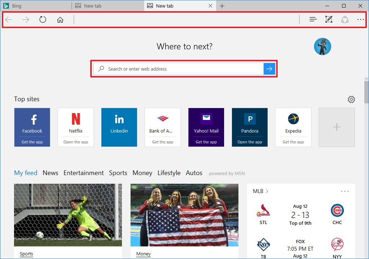Click Get the app under Bank of America
The image size is (369, 259).
(163, 142)
